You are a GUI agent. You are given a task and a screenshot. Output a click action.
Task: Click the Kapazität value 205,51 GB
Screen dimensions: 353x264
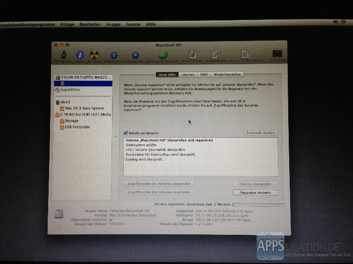point(224,211)
